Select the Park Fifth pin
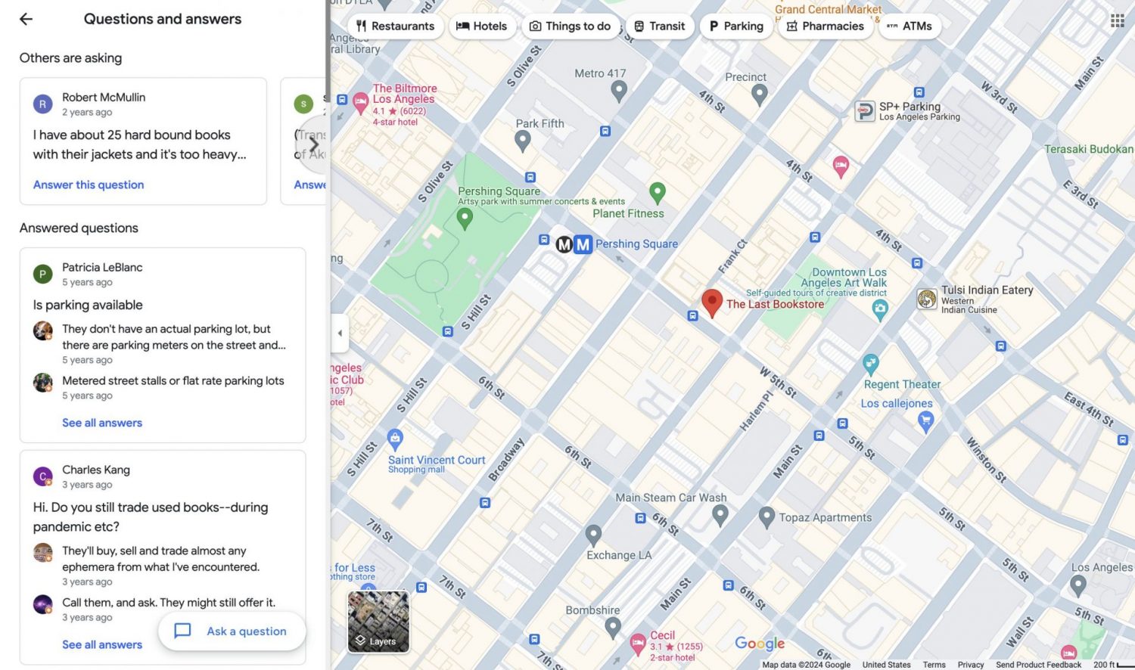1135x670 pixels. 522,141
